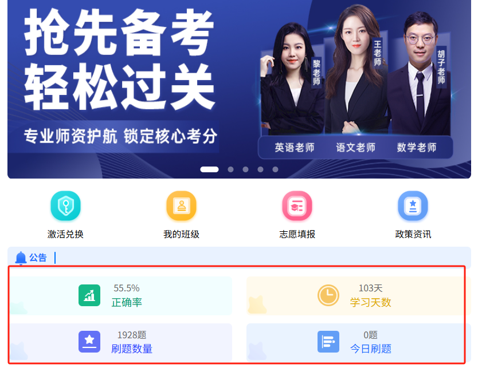The height and width of the screenshot is (368, 478).
Task: Click the blue 今日刷题 list icon
Action: coord(328,342)
